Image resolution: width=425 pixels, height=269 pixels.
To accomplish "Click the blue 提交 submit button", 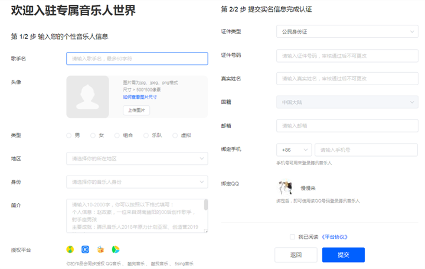I will tap(343, 255).
